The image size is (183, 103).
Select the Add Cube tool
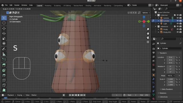4,60
